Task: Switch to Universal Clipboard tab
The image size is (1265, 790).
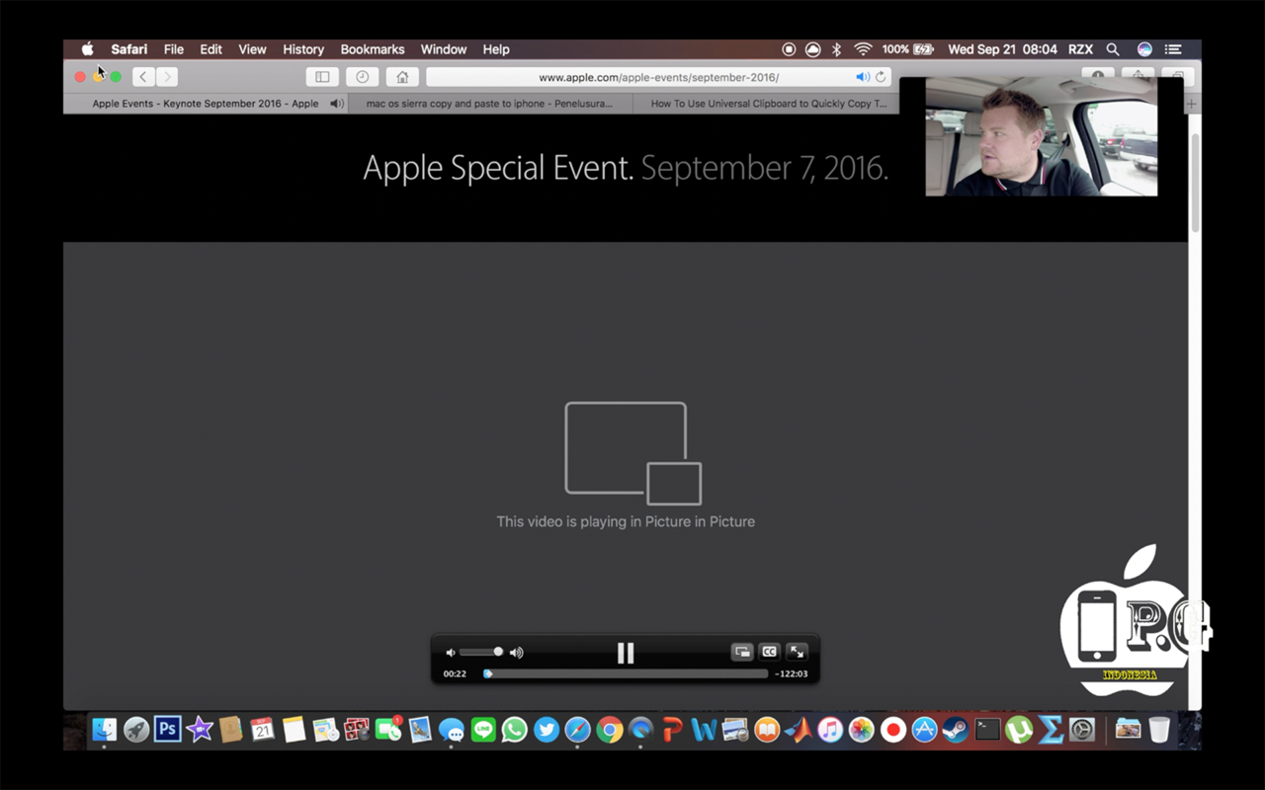Action: coord(768,104)
